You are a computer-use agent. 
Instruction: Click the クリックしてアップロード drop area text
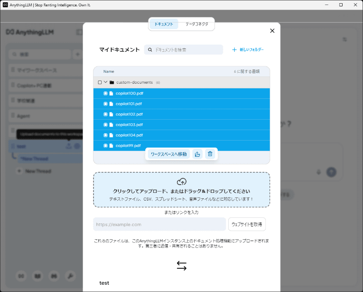181,191
